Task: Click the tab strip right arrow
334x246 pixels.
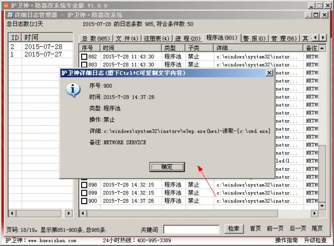Action: (323, 38)
